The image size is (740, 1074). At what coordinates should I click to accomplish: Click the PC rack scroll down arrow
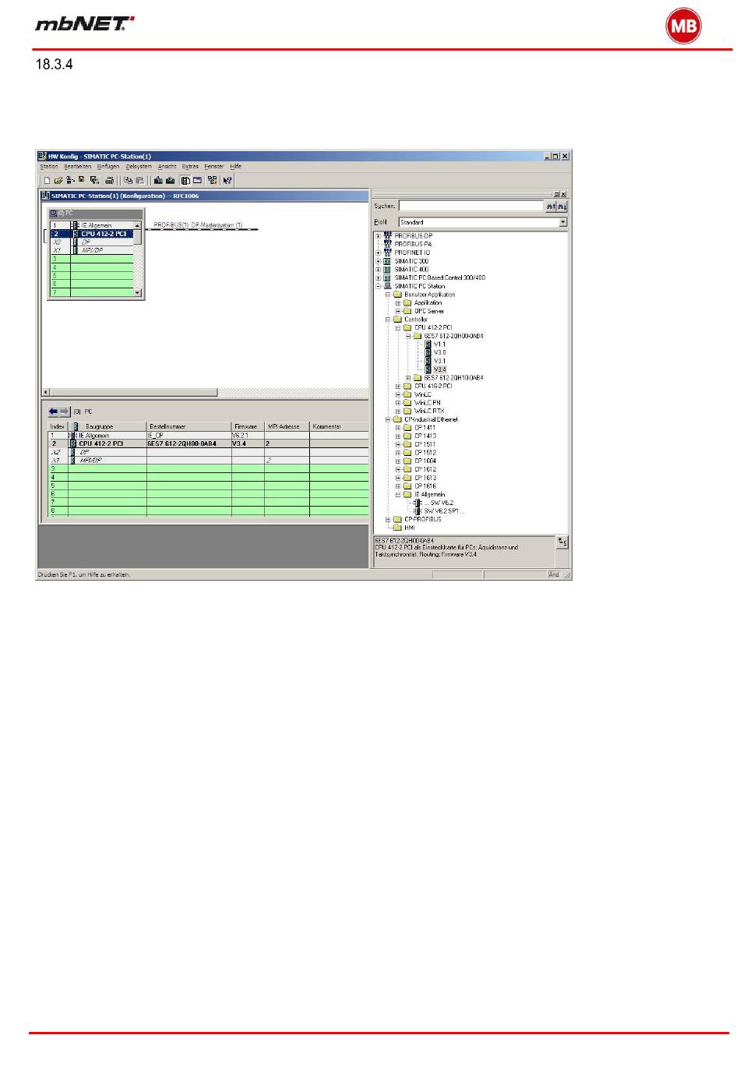tap(138, 293)
